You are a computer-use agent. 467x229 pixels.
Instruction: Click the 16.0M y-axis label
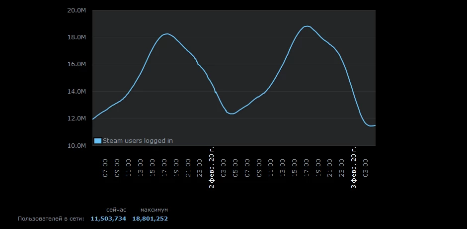(76, 64)
